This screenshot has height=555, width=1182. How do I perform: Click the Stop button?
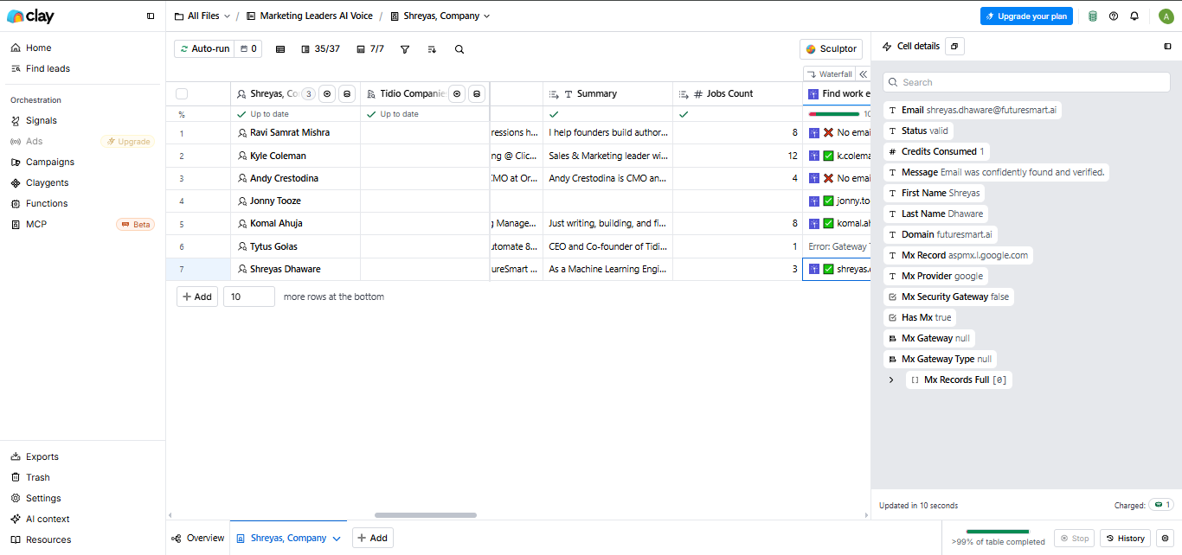[x=1074, y=538]
